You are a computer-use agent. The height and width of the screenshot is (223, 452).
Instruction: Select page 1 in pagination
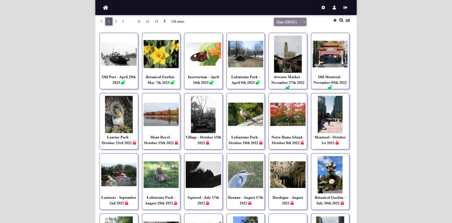108,21
